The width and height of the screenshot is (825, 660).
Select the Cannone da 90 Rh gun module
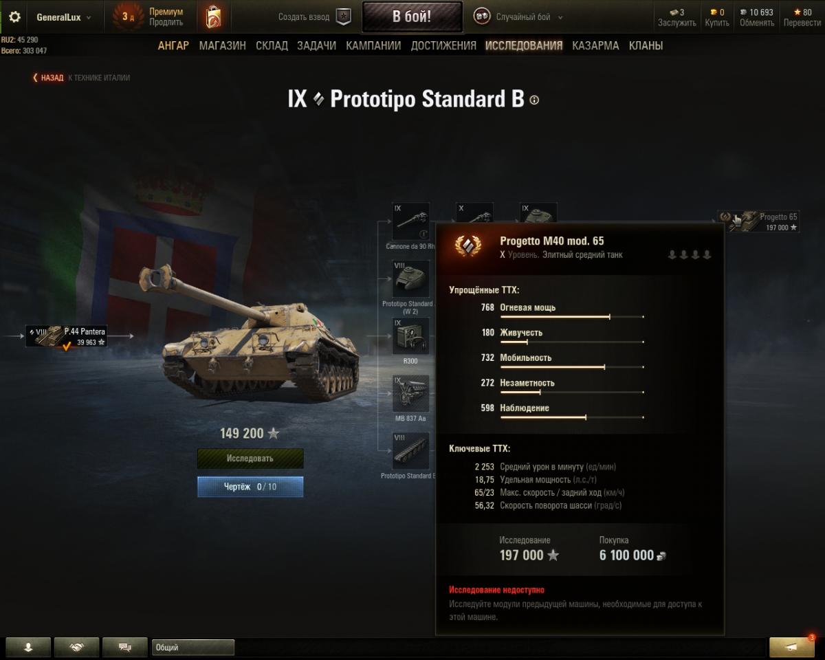point(411,221)
